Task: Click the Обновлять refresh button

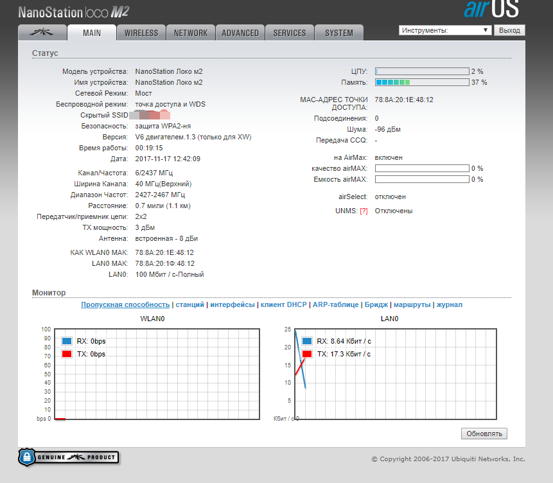Action: (484, 434)
